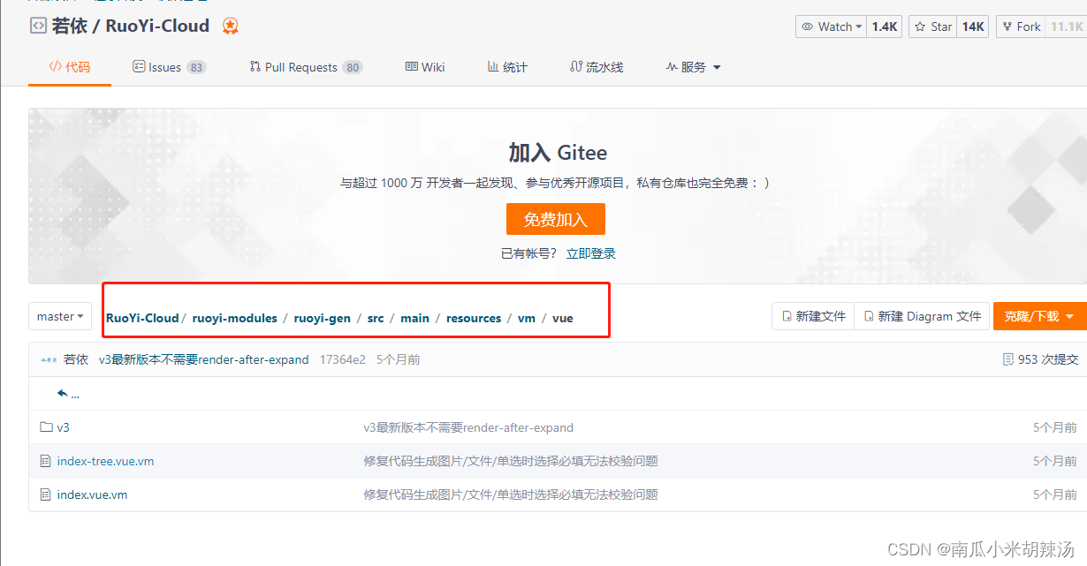Open the index.vue.vm file
The image size is (1087, 566).
[92, 494]
